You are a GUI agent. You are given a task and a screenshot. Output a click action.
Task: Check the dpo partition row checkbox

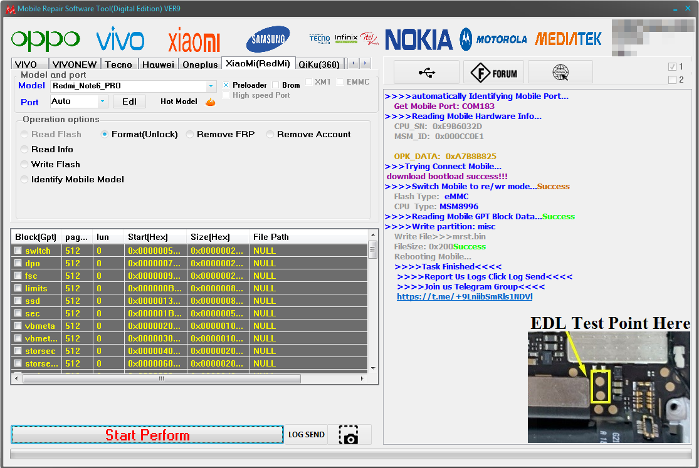[x=18, y=263]
